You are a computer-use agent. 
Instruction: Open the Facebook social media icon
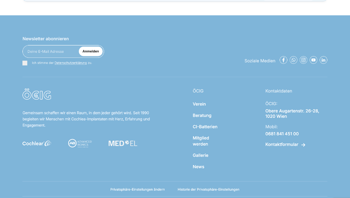coord(283,60)
